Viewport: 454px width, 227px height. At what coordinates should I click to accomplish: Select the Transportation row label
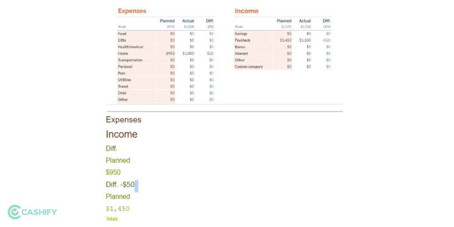pos(130,60)
